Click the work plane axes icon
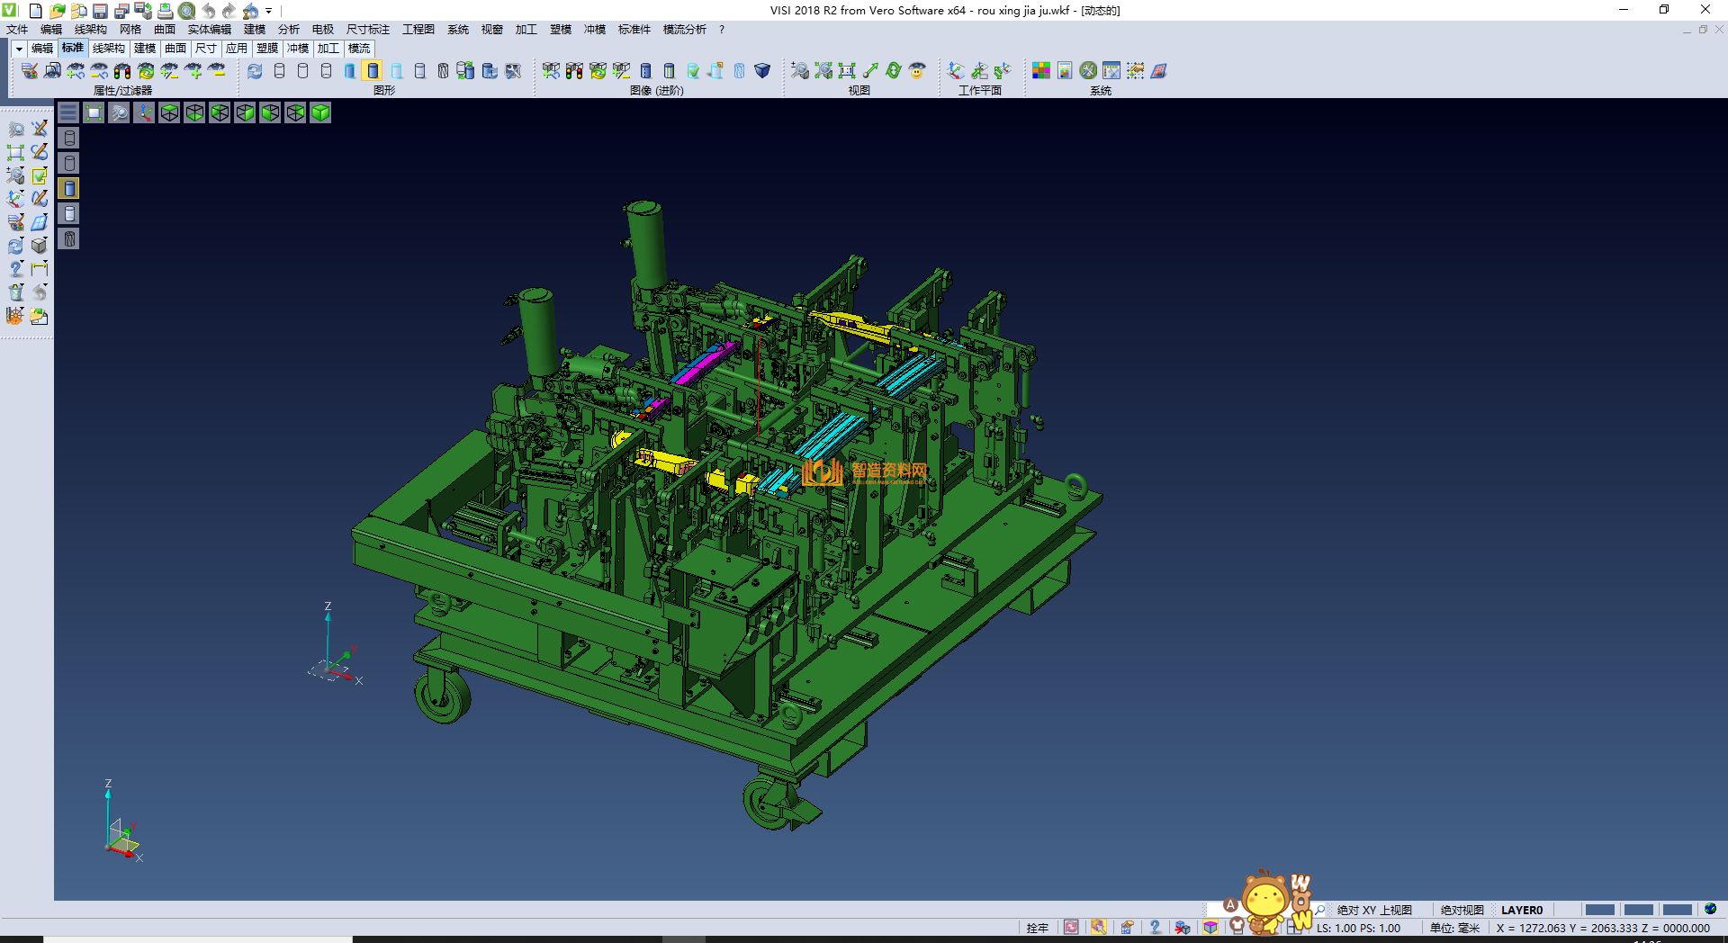 coord(956,70)
